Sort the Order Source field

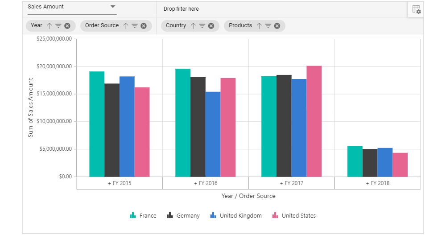126,26
